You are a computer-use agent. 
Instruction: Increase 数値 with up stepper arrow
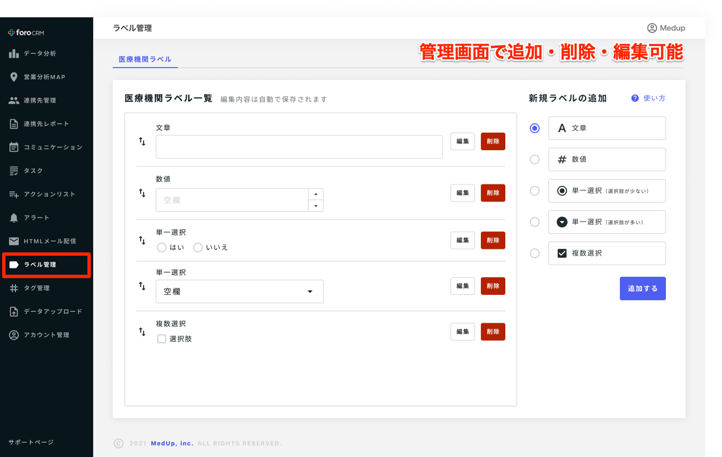coord(316,194)
